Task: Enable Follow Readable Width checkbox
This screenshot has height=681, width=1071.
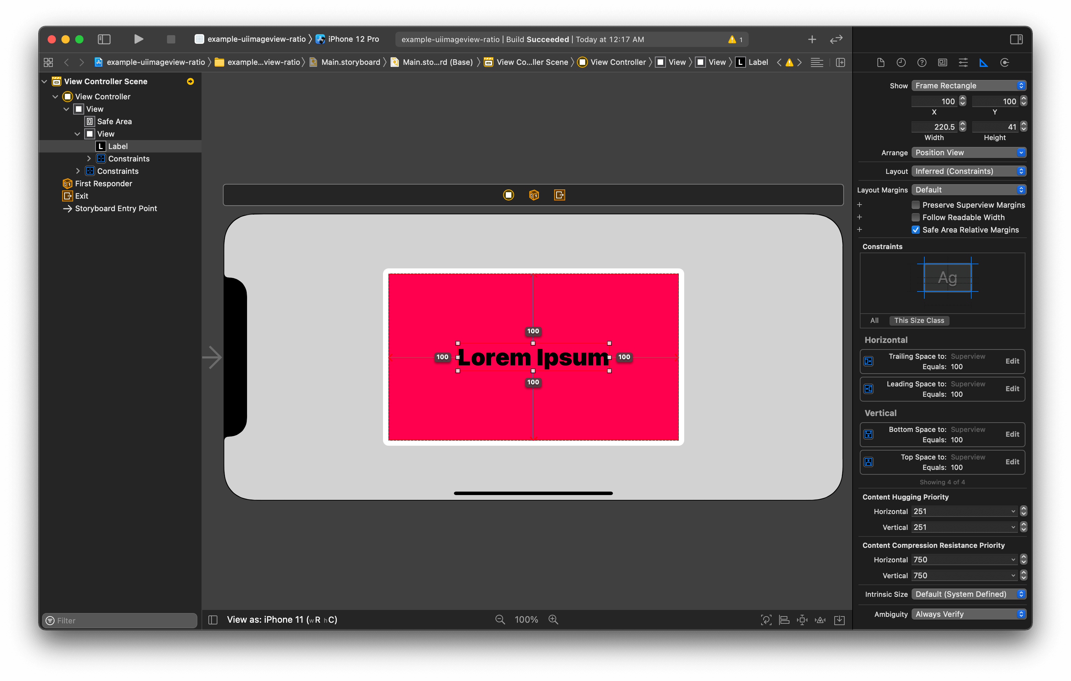Action: pyautogui.click(x=915, y=217)
